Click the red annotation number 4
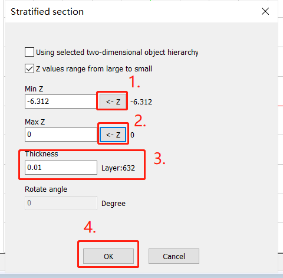This screenshot has height=278, width=283. (90, 227)
